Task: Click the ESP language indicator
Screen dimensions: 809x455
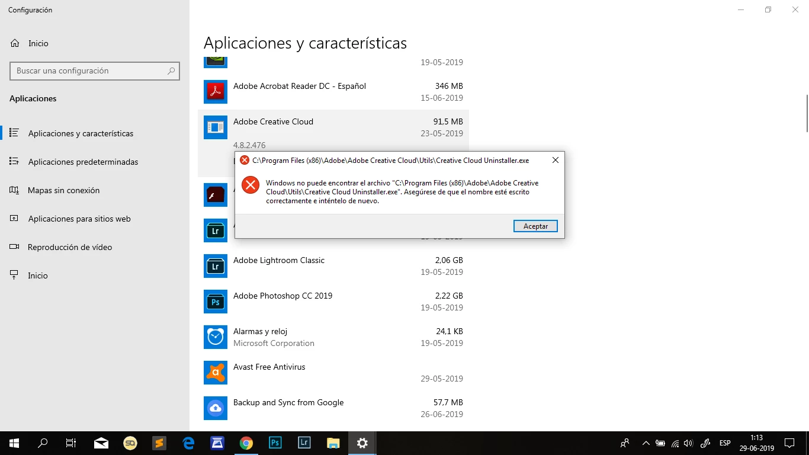Action: pos(725,443)
